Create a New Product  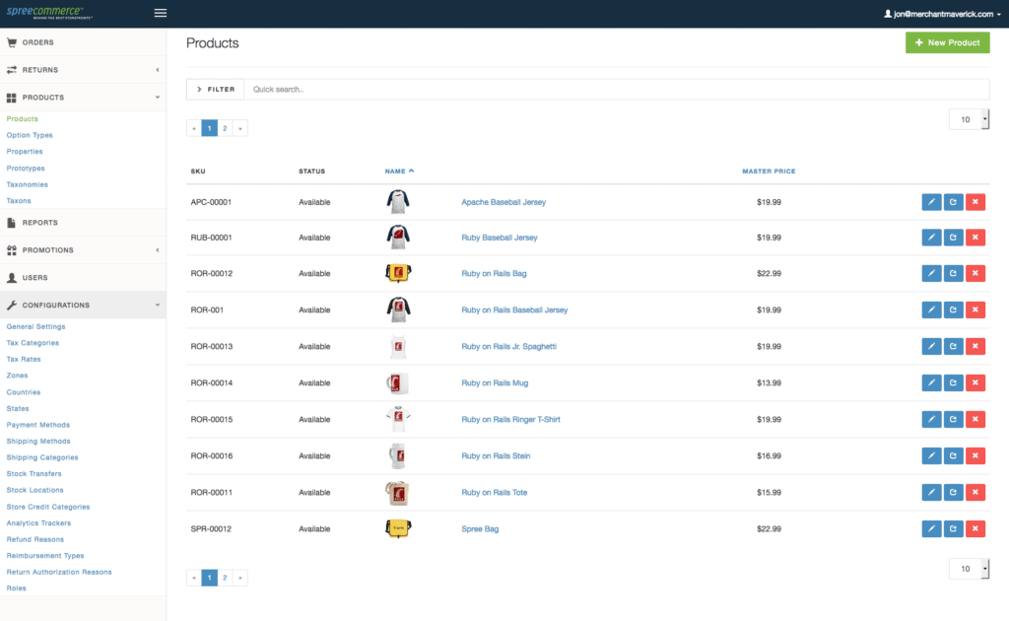click(947, 42)
